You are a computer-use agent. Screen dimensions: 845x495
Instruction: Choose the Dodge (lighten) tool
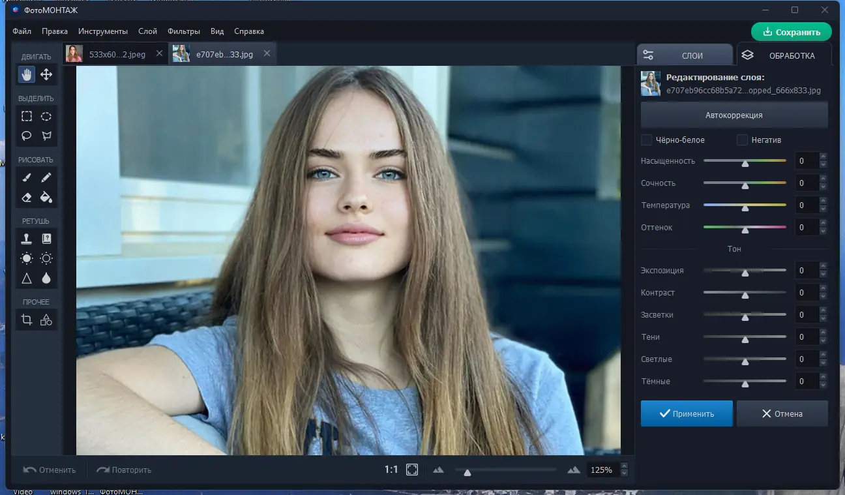27,258
